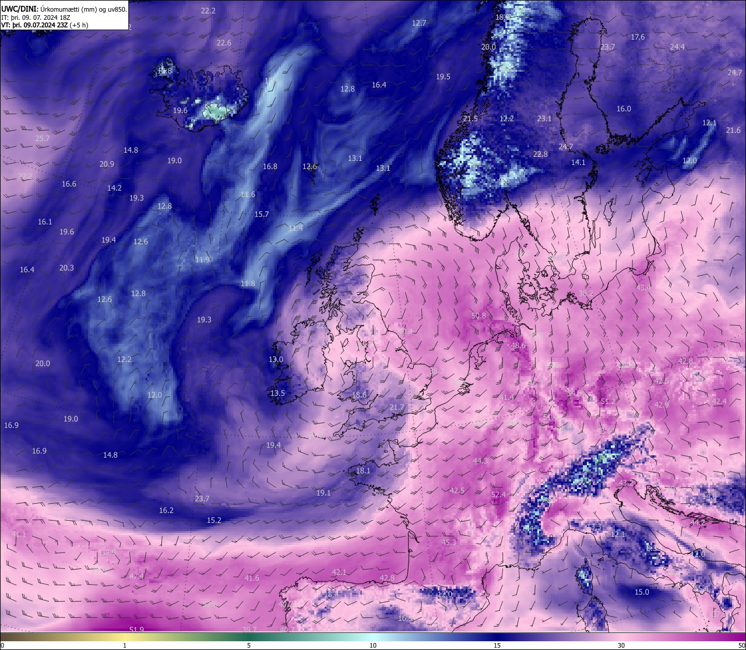Click the VT valid time line 23Z
746x650 pixels.
point(44,25)
